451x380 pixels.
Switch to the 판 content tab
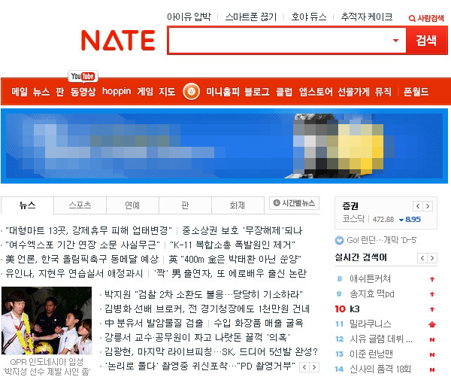(185, 205)
